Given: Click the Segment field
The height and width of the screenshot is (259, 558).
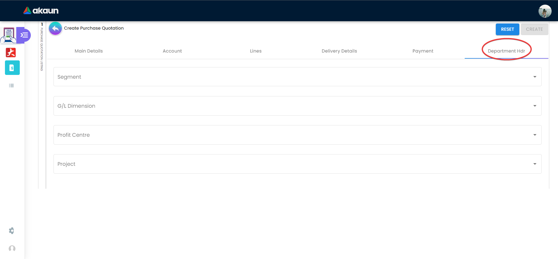Looking at the screenshot, I should tap(297, 77).
